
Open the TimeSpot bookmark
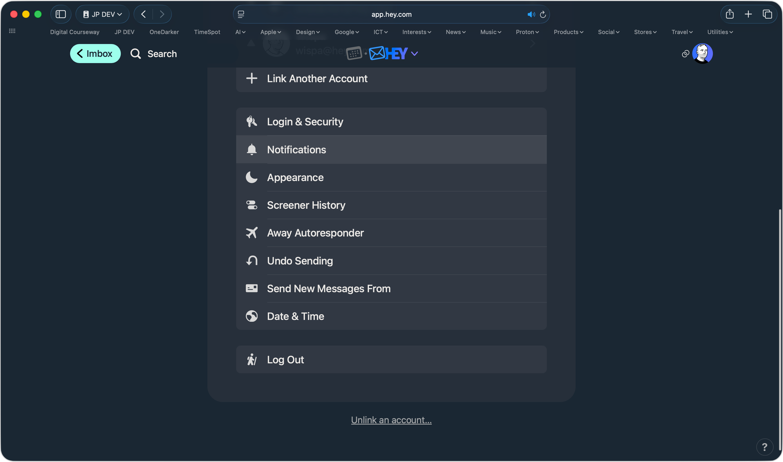pos(207,32)
